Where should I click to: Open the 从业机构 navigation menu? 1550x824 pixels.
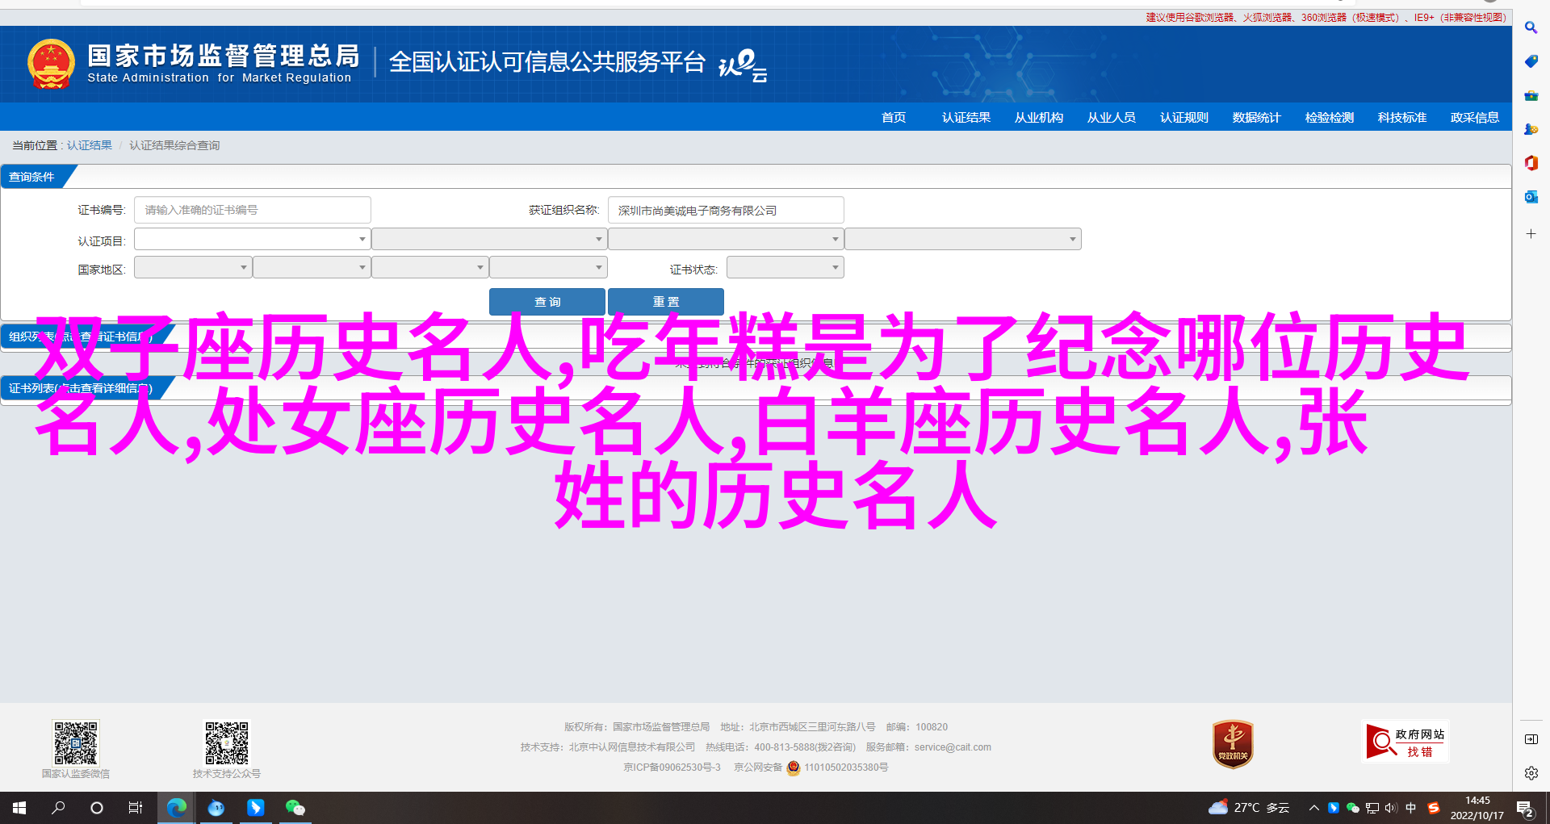pyautogui.click(x=1038, y=118)
